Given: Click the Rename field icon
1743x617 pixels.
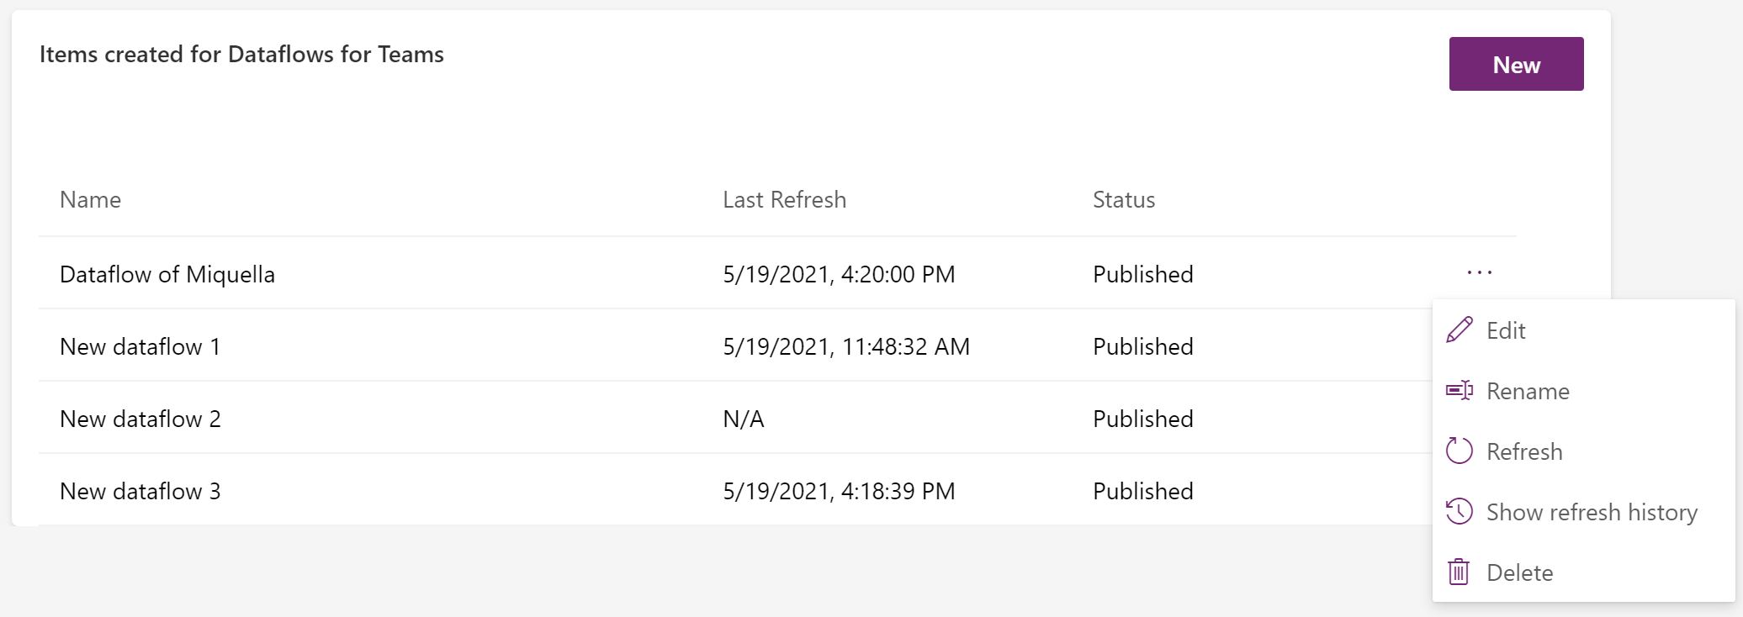Looking at the screenshot, I should click(x=1460, y=390).
